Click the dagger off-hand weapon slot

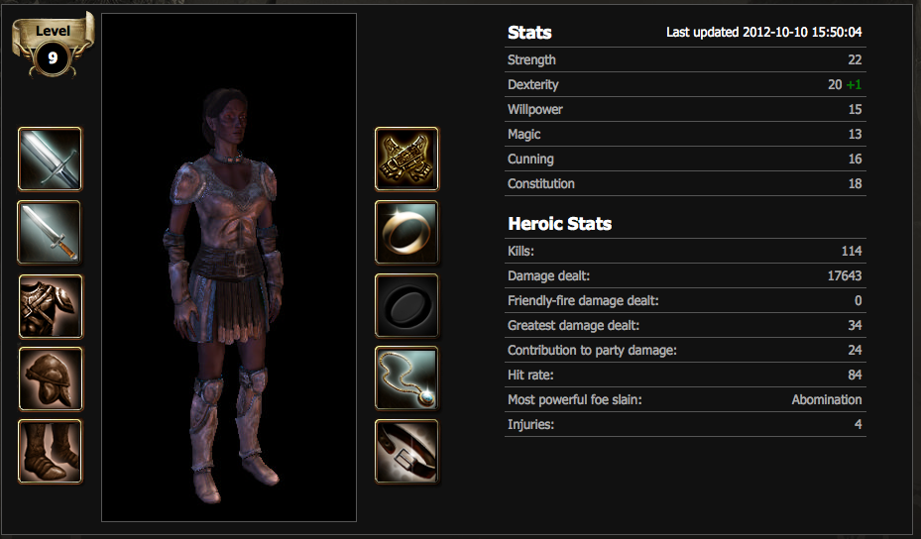tap(50, 233)
